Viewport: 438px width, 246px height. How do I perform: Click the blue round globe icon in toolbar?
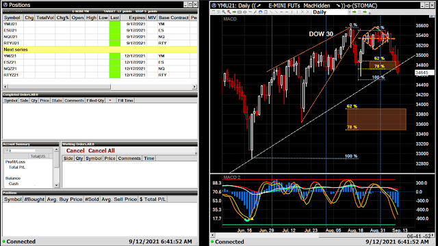[260, 12]
